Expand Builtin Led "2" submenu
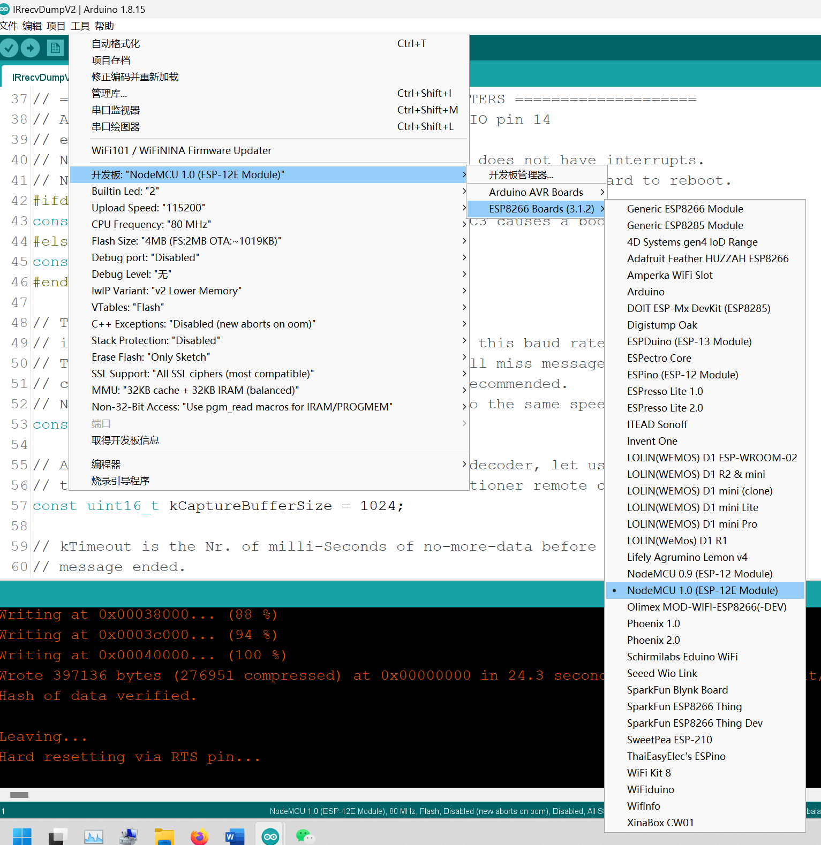 [x=269, y=191]
